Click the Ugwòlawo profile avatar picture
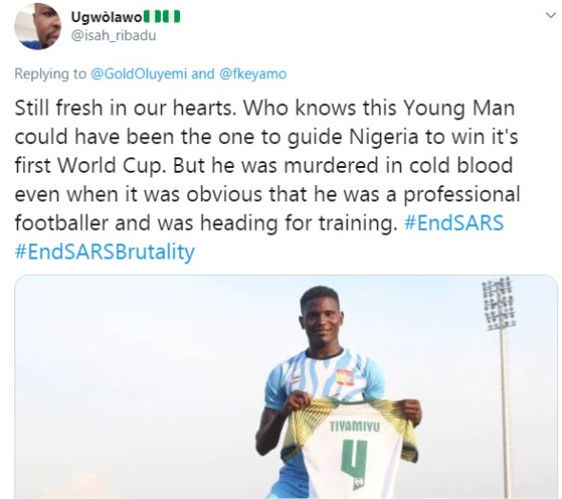The width and height of the screenshot is (562, 499). [38, 26]
